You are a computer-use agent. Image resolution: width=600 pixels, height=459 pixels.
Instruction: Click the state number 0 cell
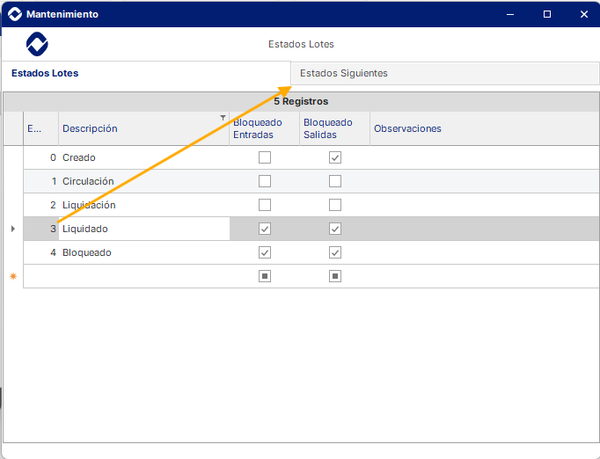[x=41, y=157]
